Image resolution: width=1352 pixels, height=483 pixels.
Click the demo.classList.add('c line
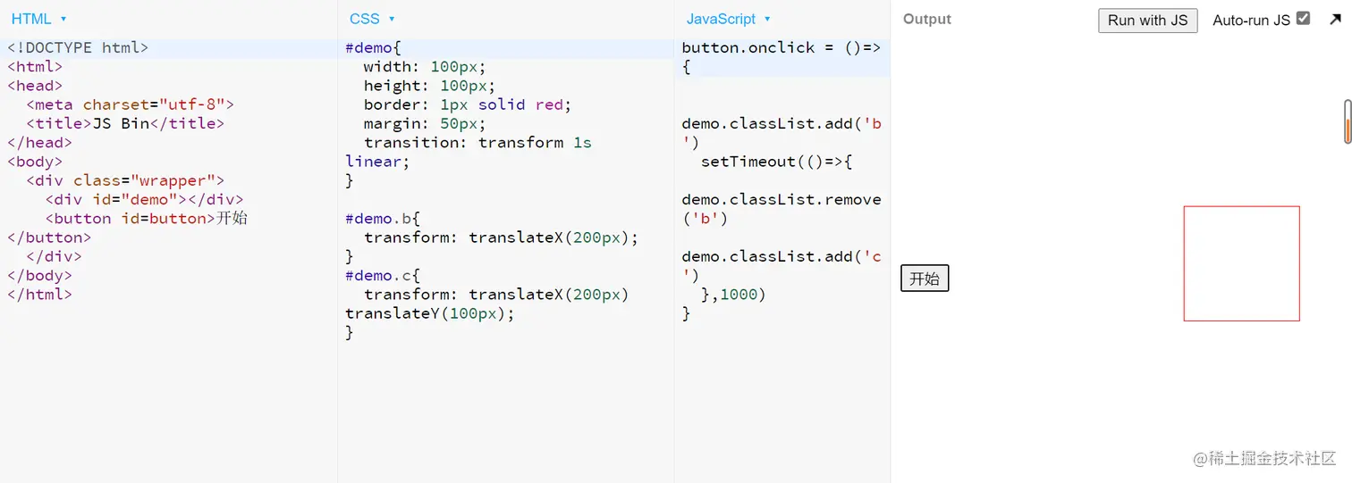782,257
